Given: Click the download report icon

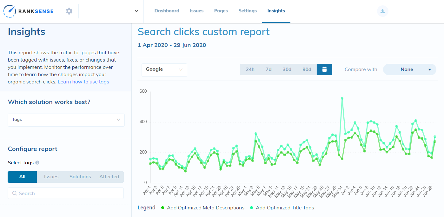Looking at the screenshot, I should pyautogui.click(x=382, y=11).
